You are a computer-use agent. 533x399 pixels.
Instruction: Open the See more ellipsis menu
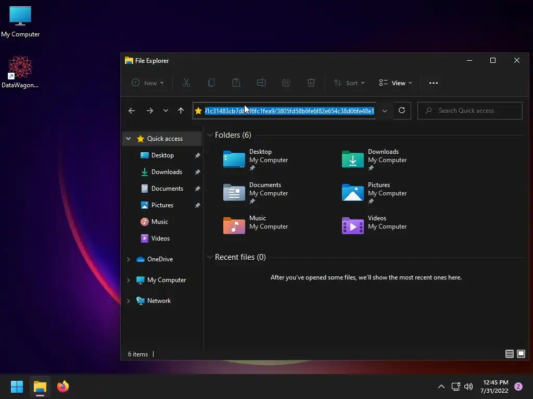[434, 83]
